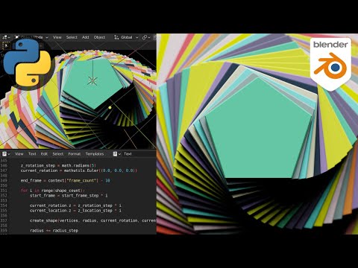Open the View menu in 3D viewport header
This screenshot has height=268, width=358.
pos(57,37)
